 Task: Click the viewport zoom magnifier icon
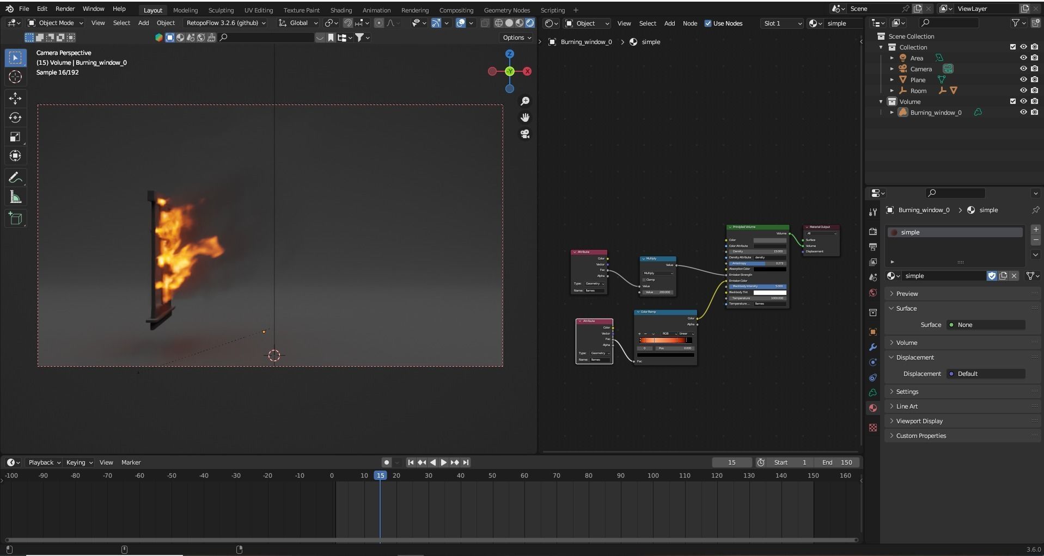click(525, 101)
